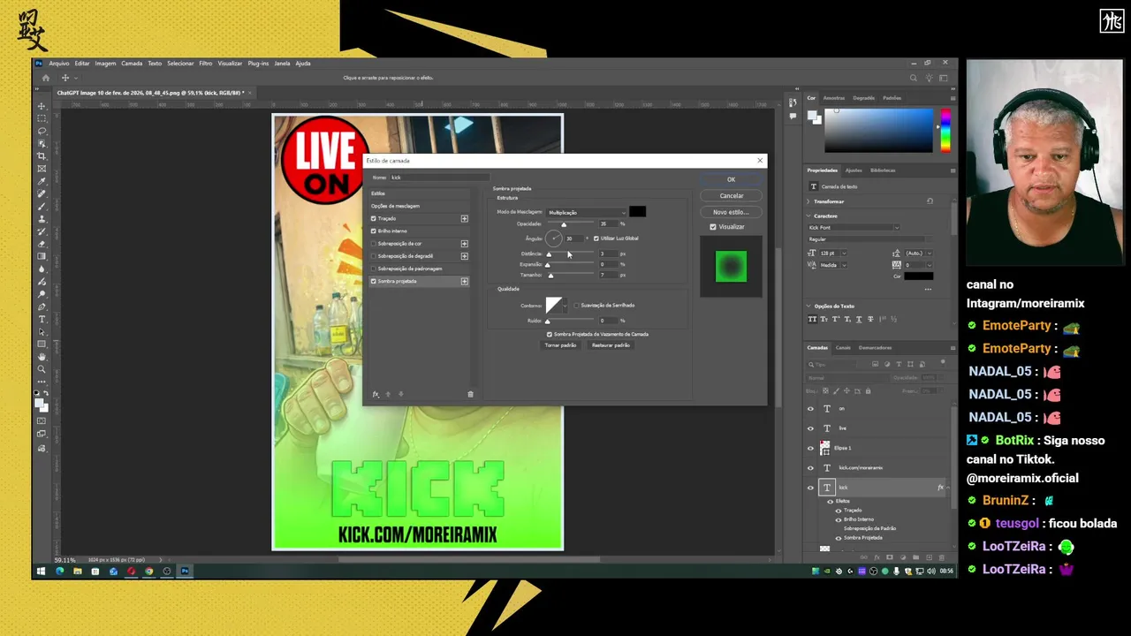The height and width of the screenshot is (636, 1131).
Task: Delete effect with trash icon in dialog
Action: click(x=470, y=394)
